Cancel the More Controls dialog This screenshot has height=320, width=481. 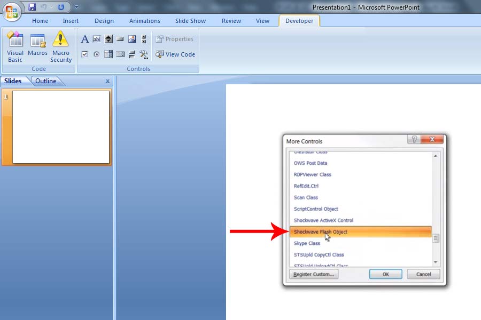(x=423, y=274)
